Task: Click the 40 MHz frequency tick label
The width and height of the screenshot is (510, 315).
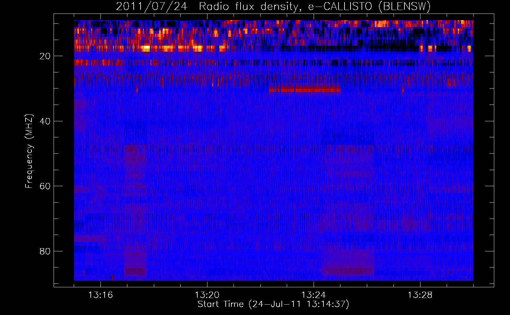Action: click(x=45, y=121)
